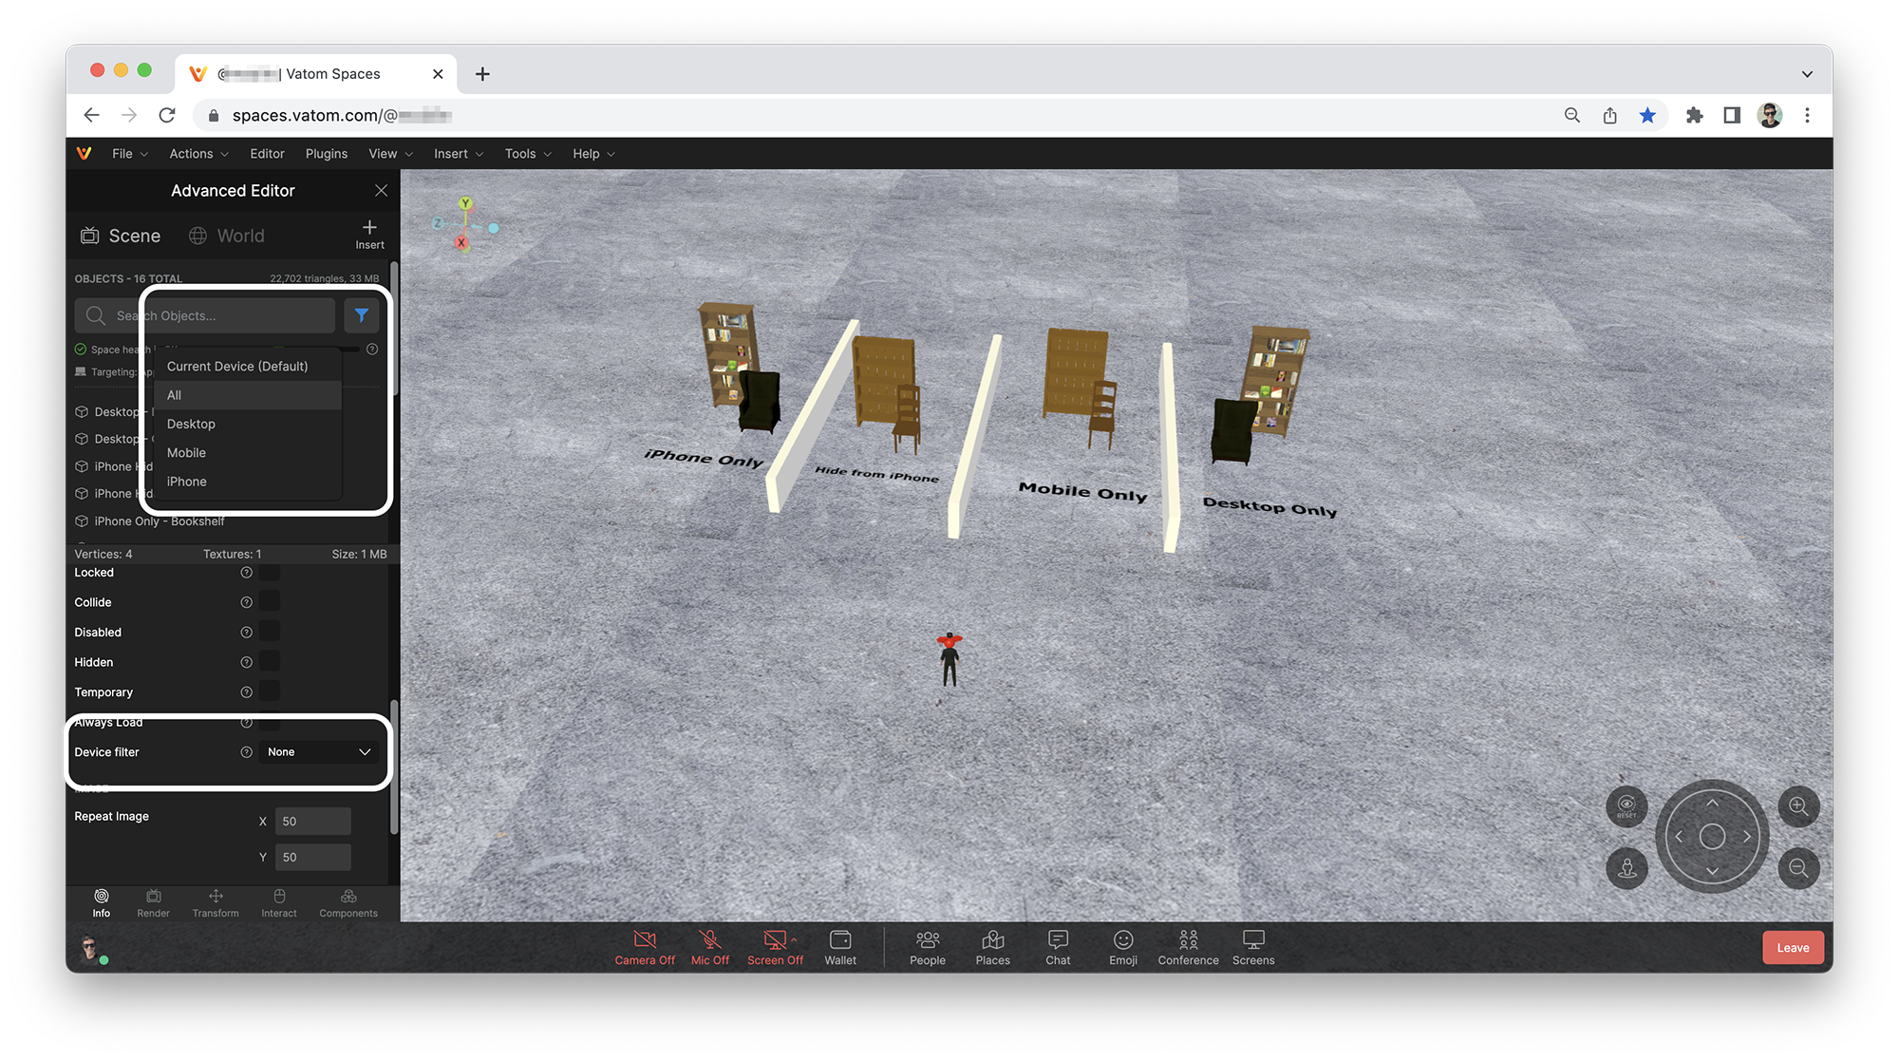Open the Tools menu
The width and height of the screenshot is (1899, 1060).
(x=528, y=154)
